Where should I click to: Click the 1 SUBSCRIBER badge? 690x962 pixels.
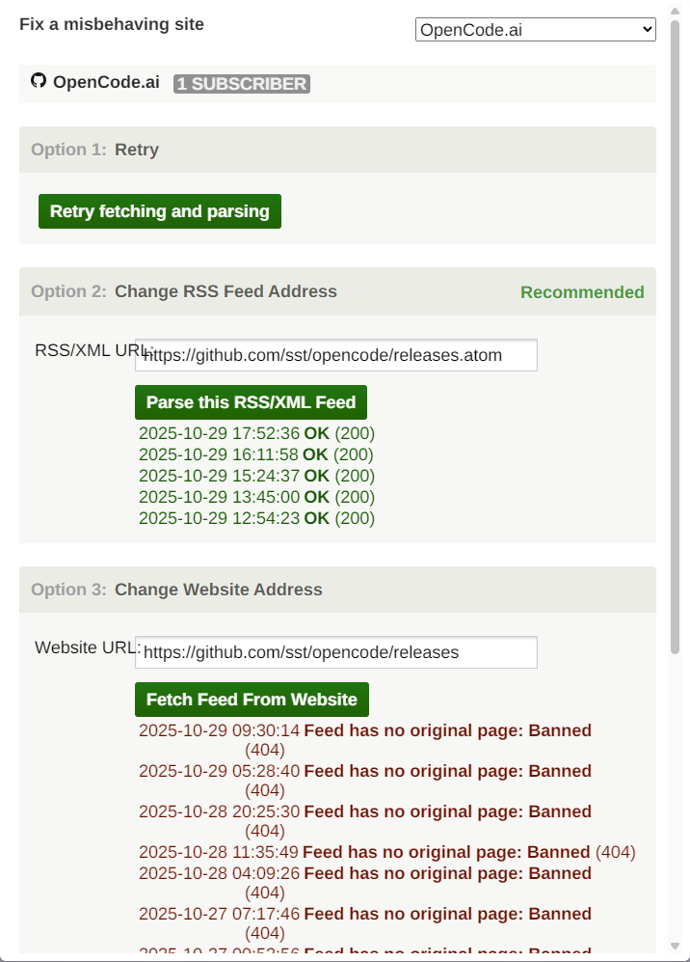(242, 84)
